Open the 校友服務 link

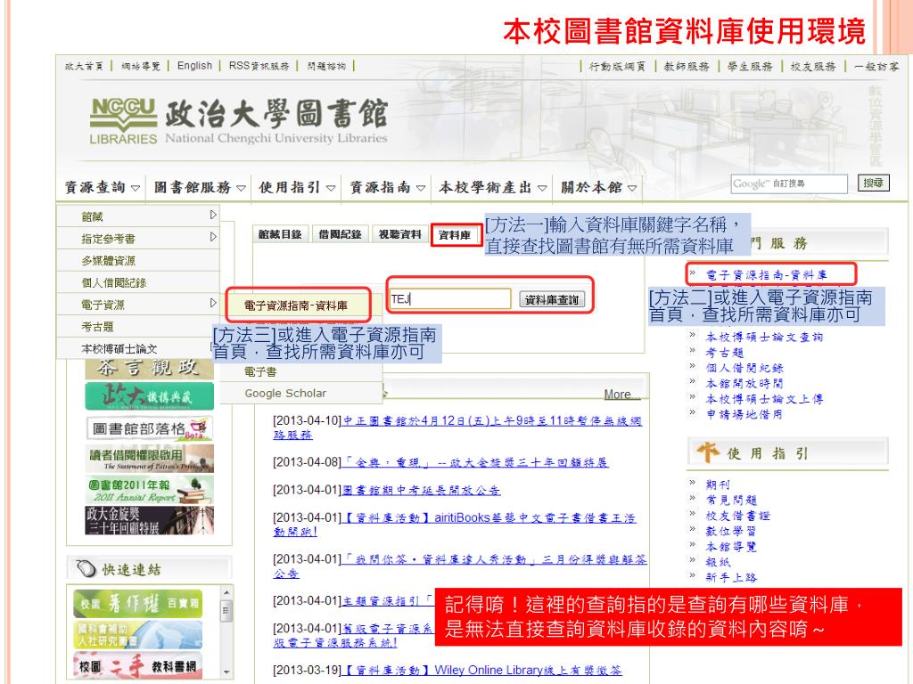[x=813, y=66]
